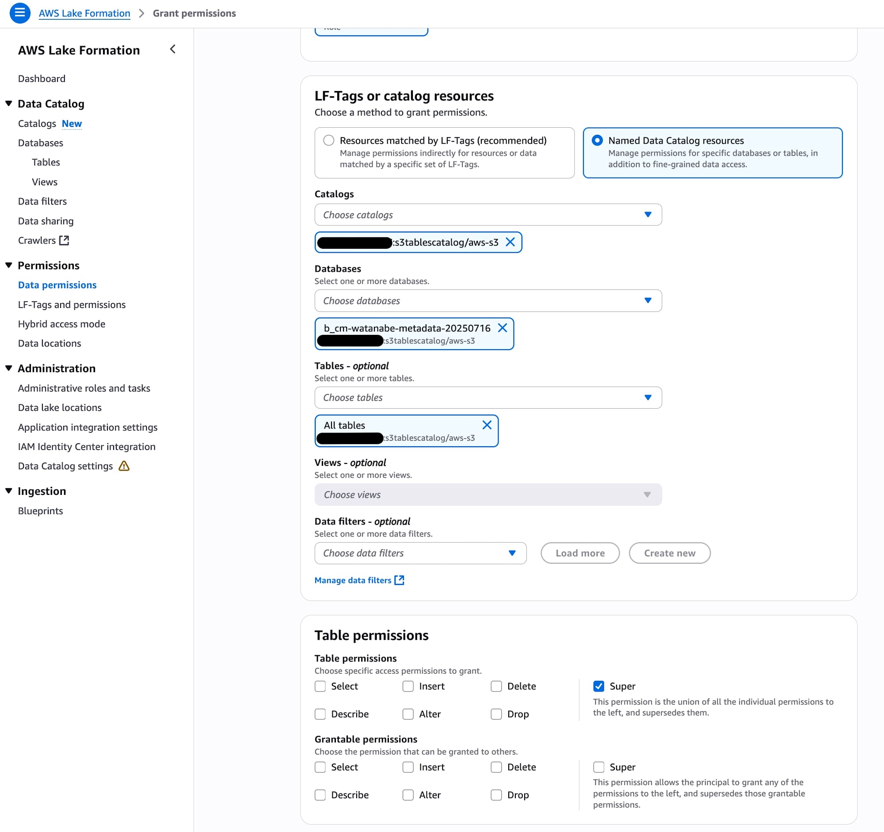Open the Choose data filters dropdown
The width and height of the screenshot is (884, 832).
(420, 553)
